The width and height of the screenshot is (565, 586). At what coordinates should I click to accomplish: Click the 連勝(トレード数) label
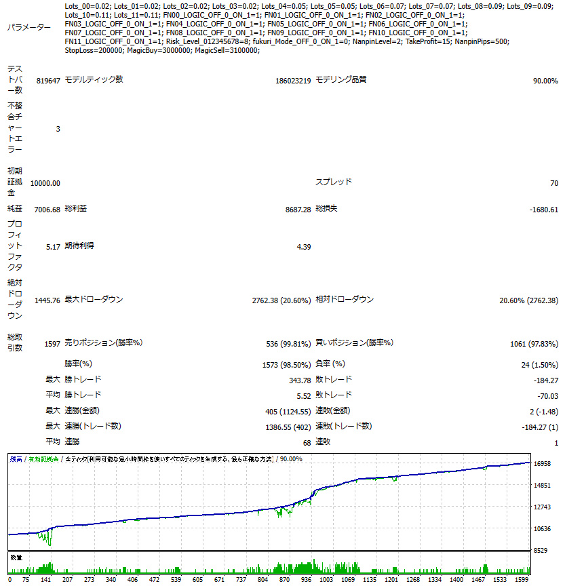click(x=93, y=427)
